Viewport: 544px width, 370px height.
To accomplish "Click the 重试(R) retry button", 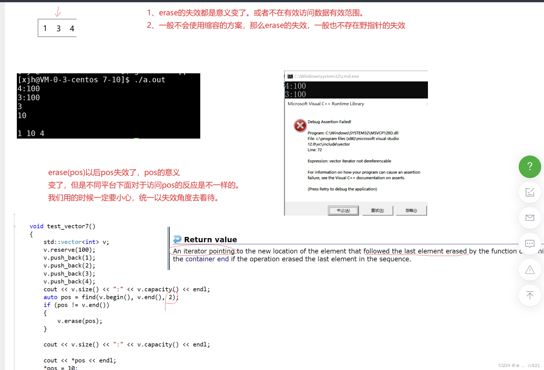I will point(377,210).
